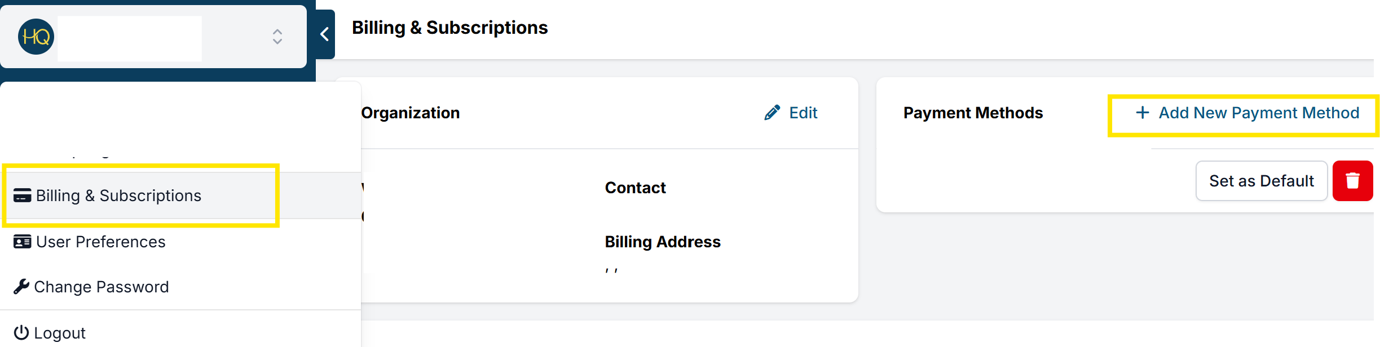
Task: Click the plus icon for new payment method
Action: 1142,113
